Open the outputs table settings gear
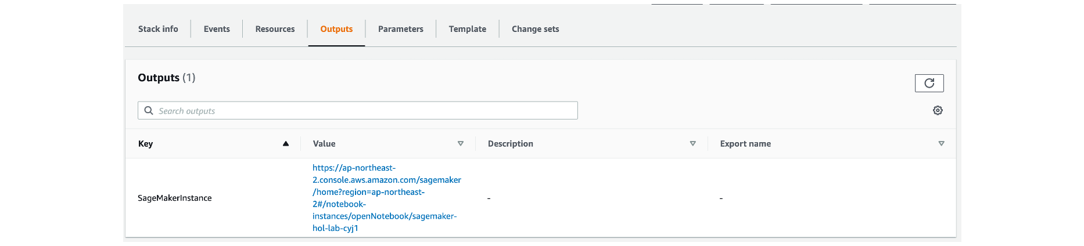 (938, 110)
